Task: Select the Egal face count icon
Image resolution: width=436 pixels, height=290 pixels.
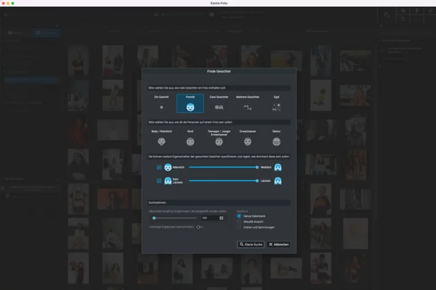Action: 276,106
